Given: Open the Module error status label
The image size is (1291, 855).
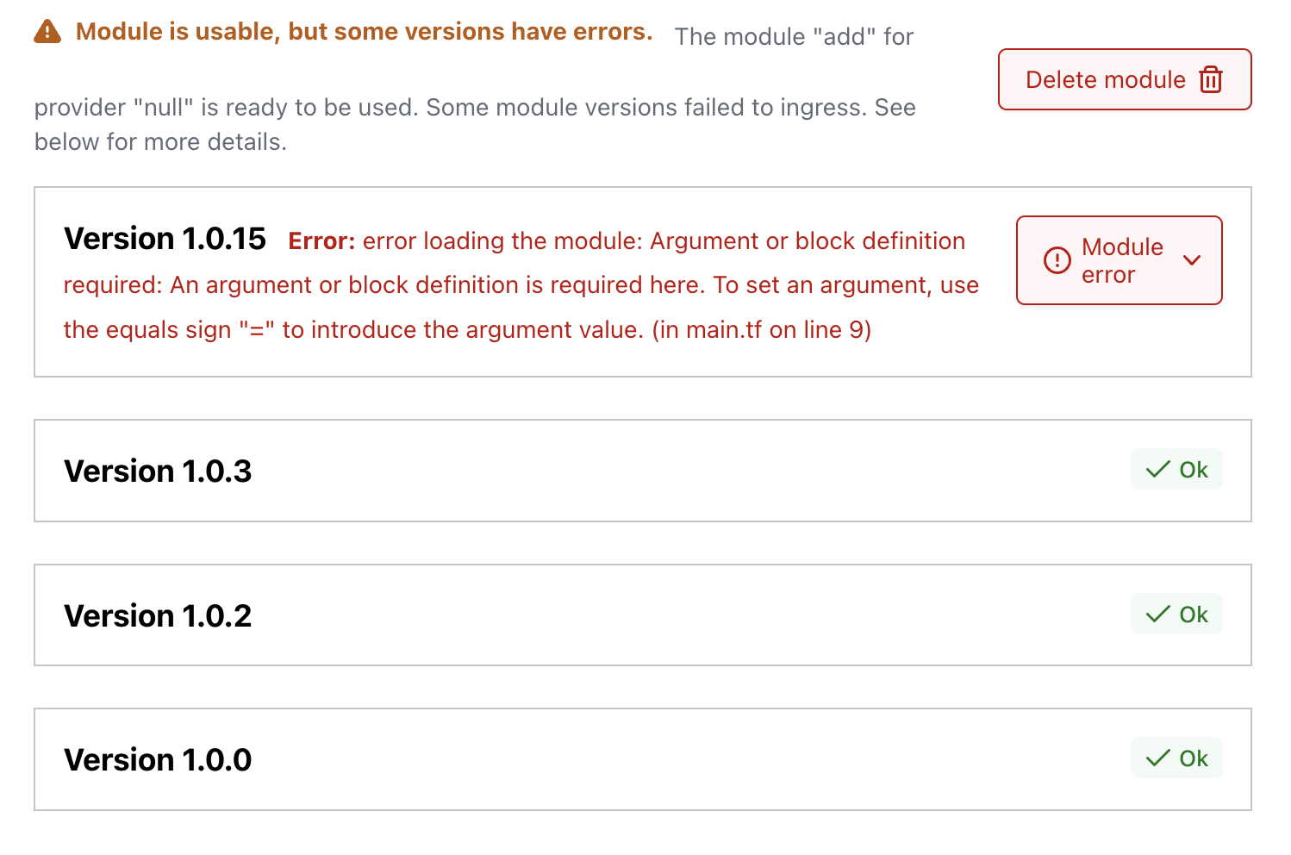Looking at the screenshot, I should click(1121, 260).
